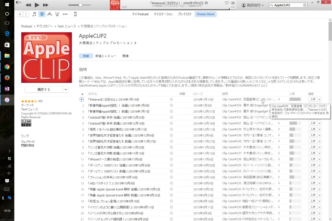Open the Windows Start button

click(x=7, y=5)
